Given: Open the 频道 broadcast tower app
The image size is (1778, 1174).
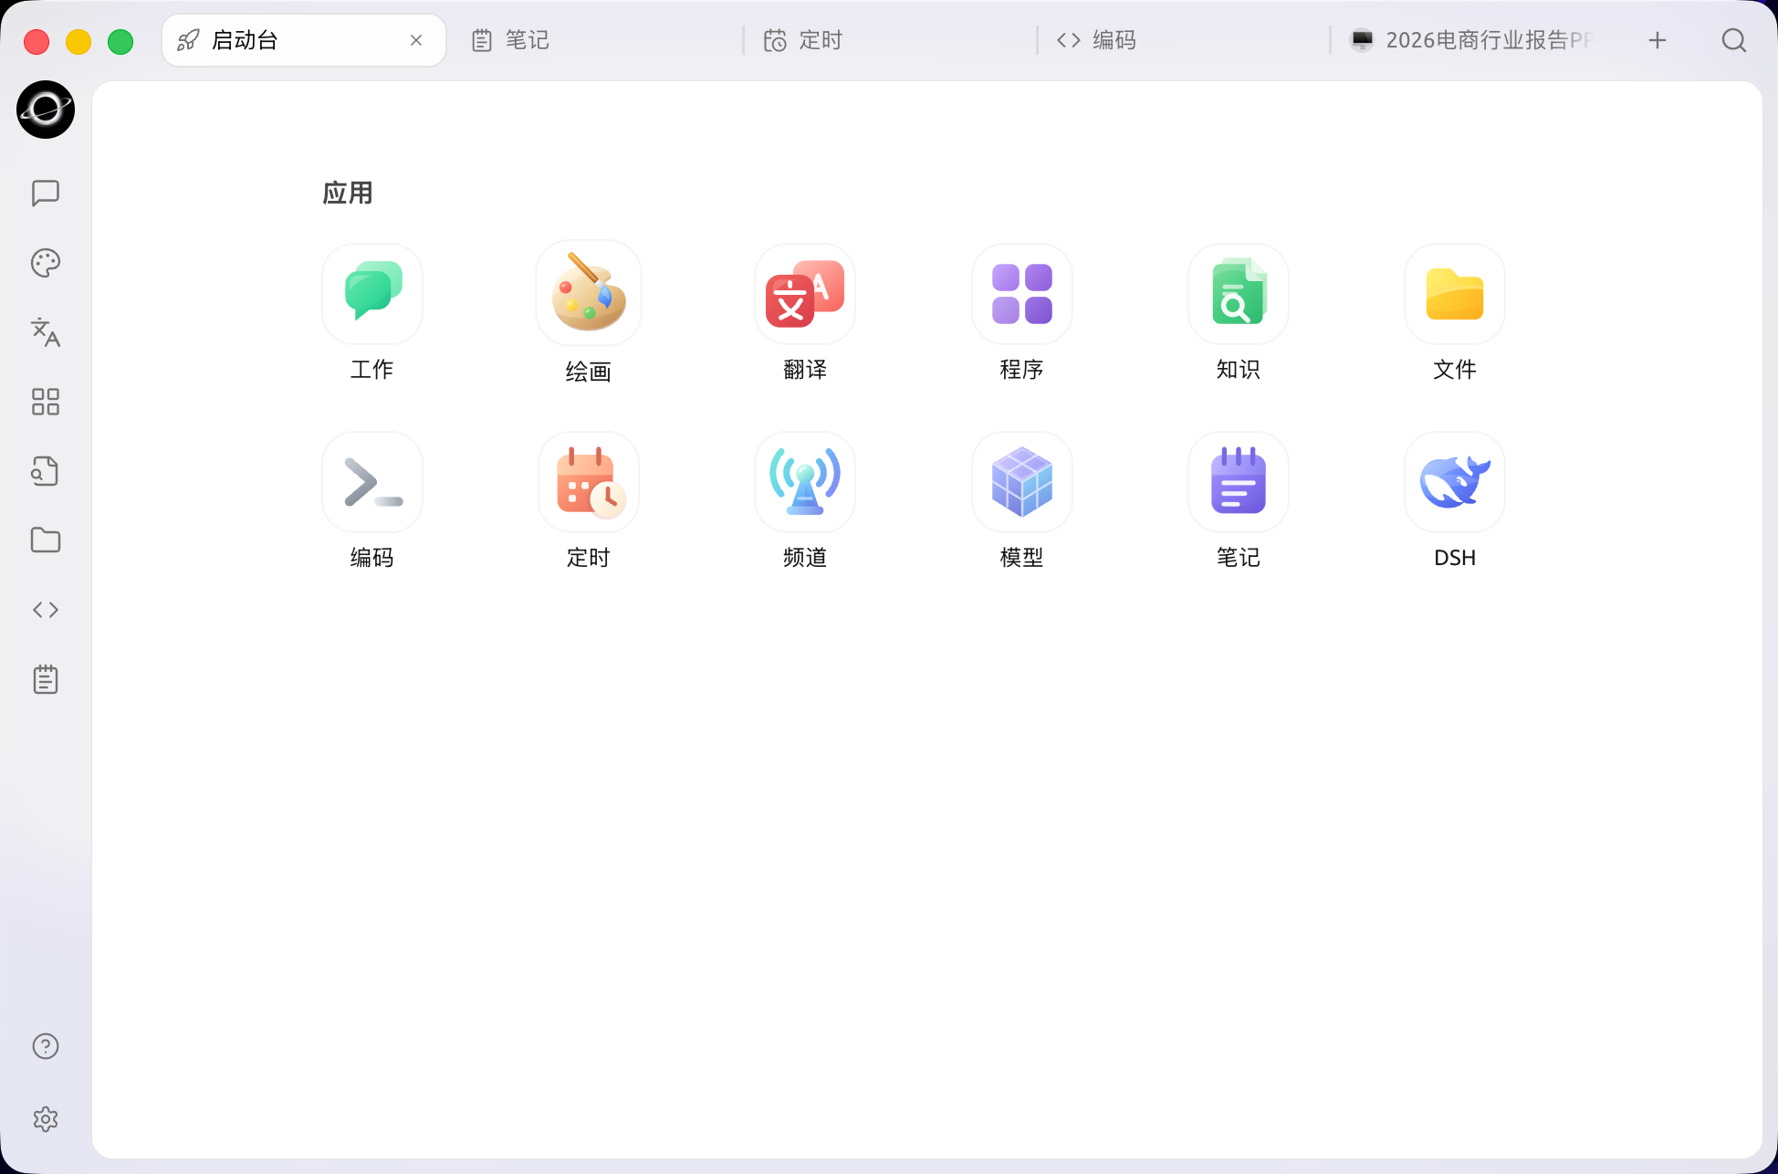Looking at the screenshot, I should (x=805, y=482).
